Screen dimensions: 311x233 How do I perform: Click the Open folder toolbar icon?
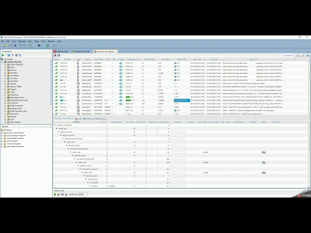pyautogui.click(x=7, y=45)
